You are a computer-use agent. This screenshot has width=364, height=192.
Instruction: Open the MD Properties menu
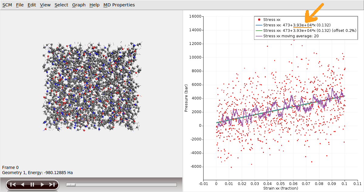(119, 5)
